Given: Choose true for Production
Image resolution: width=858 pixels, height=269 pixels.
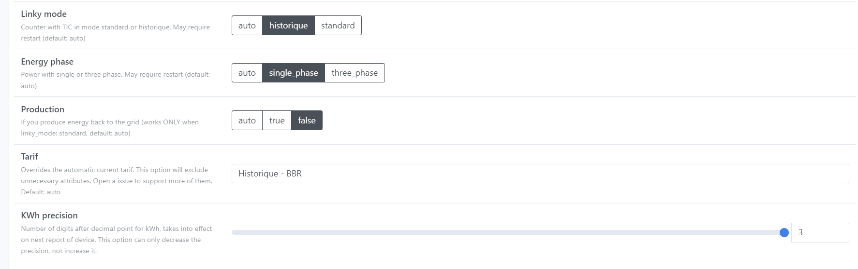Looking at the screenshot, I should [x=277, y=121].
